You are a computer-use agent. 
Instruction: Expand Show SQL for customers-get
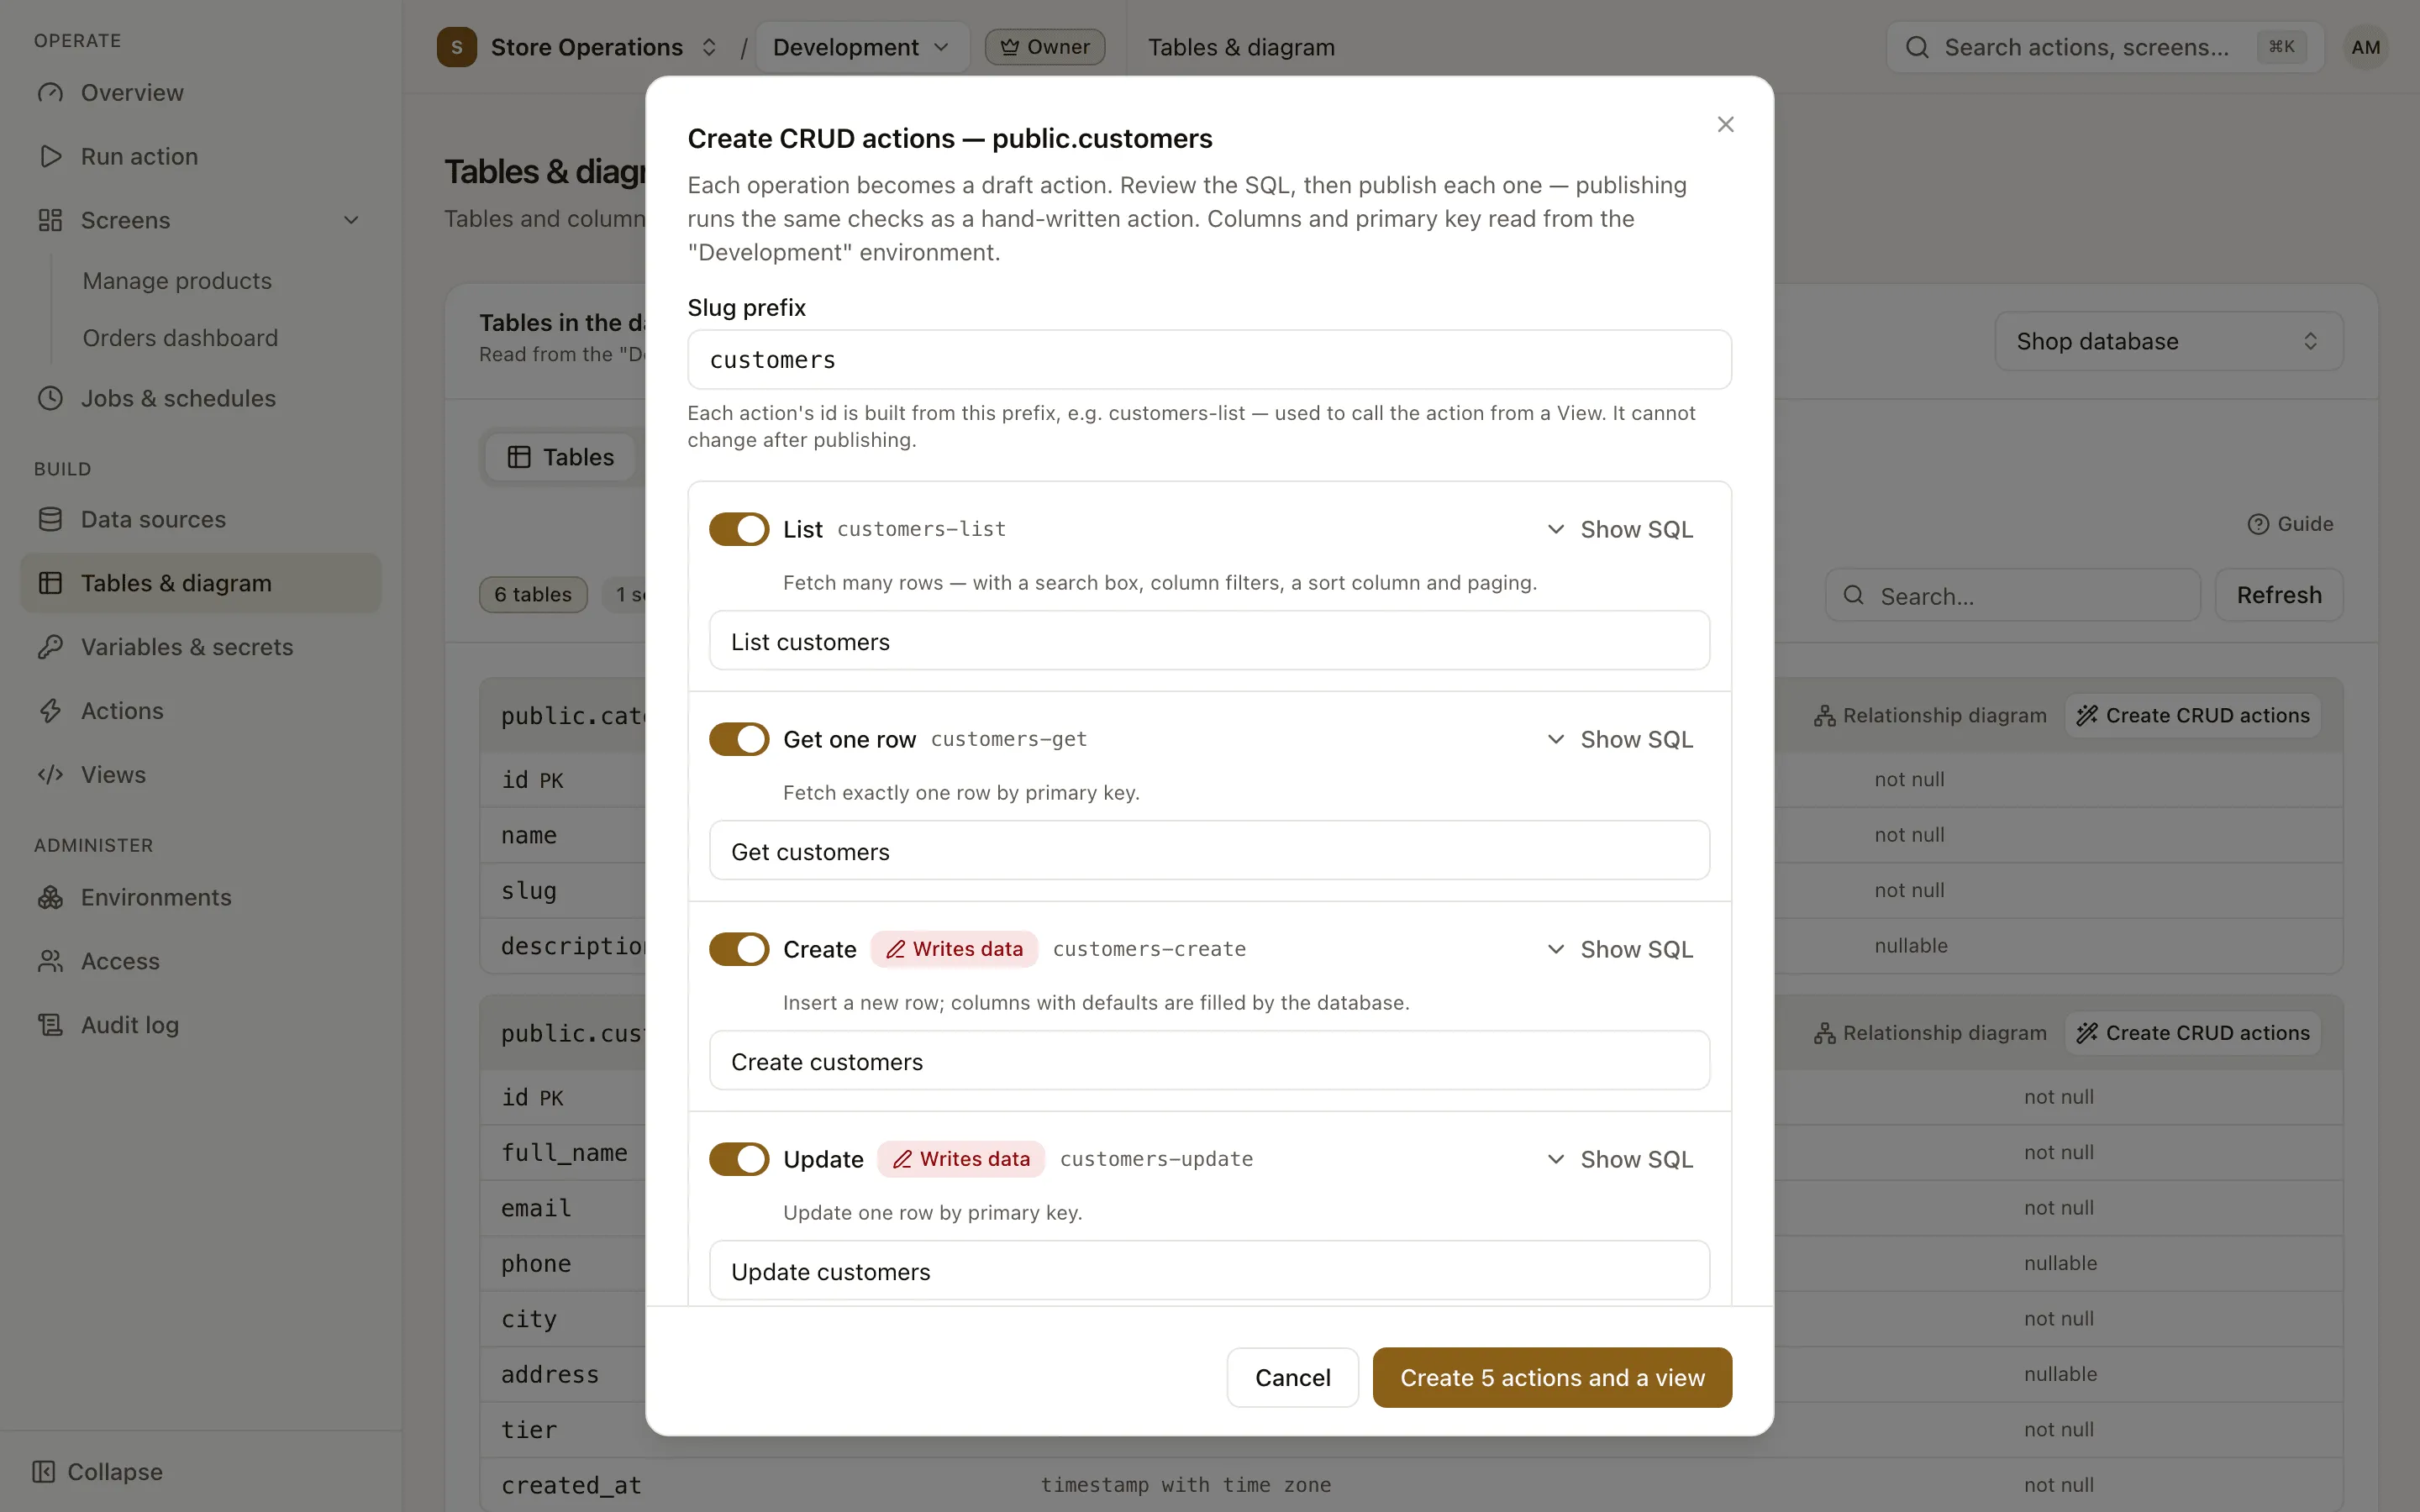pos(1620,739)
